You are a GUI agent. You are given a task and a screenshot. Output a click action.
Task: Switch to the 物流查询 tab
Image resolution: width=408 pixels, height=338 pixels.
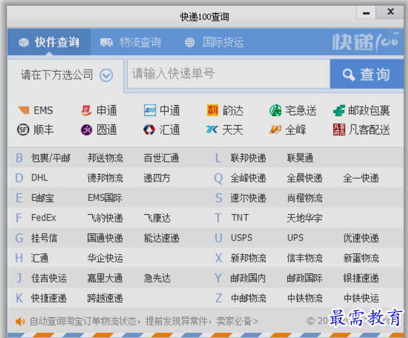pos(130,42)
